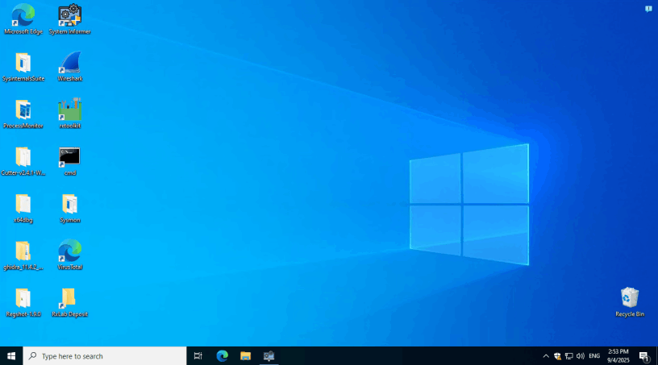The height and width of the screenshot is (365, 658).
Task: Select the SysinternalsSuite folder
Action: point(23,64)
